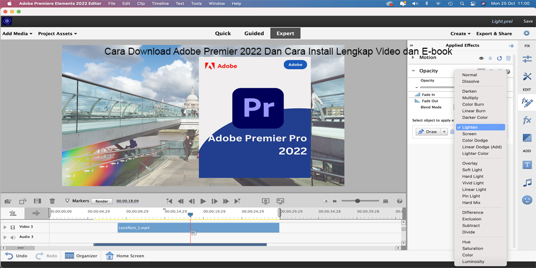Open the Adjust panel sliders icon
The height and width of the screenshot is (268, 536).
[527, 59]
